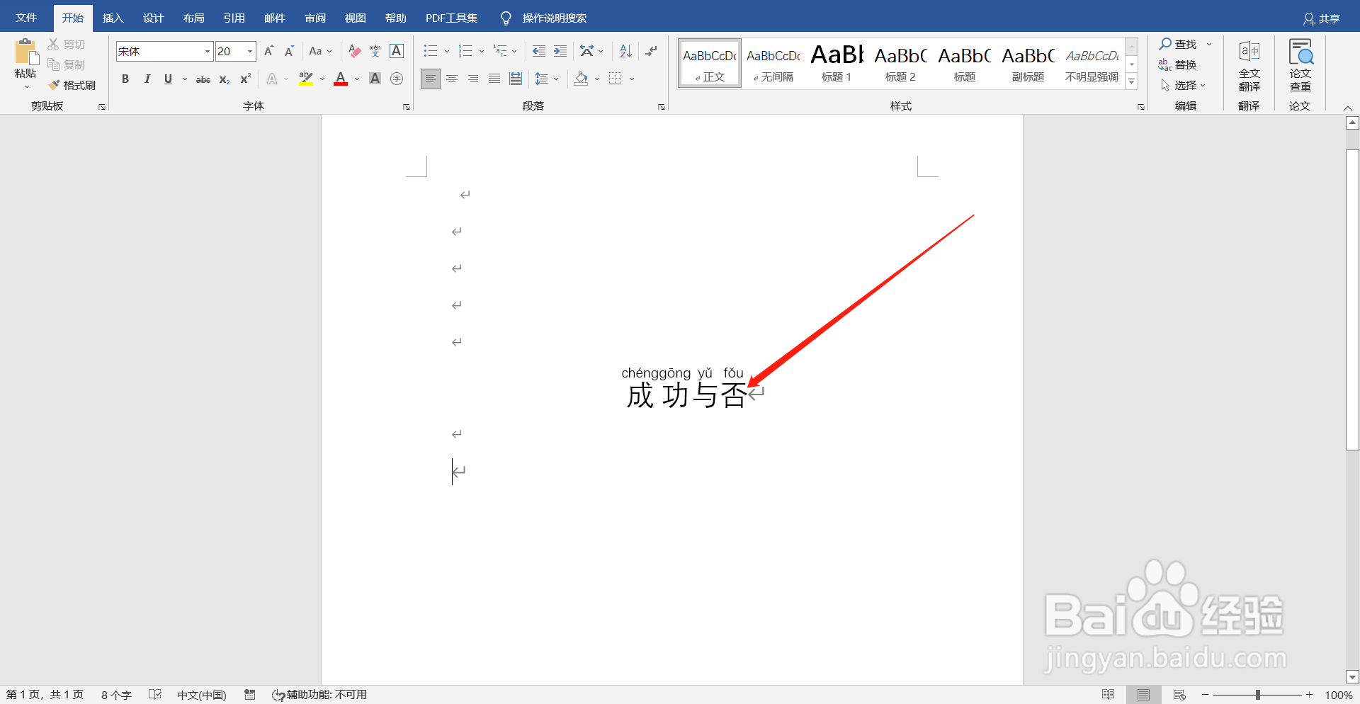Open the 文件 File tab
The width and height of the screenshot is (1360, 704).
click(26, 18)
